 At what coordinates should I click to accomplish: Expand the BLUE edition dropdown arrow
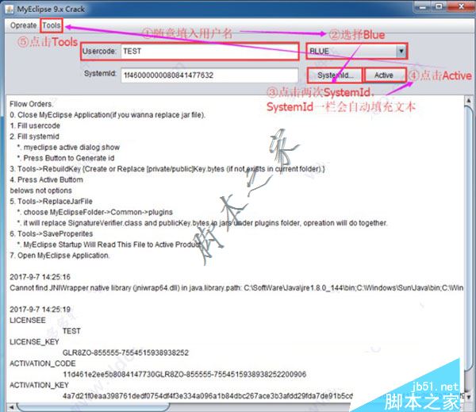401,52
